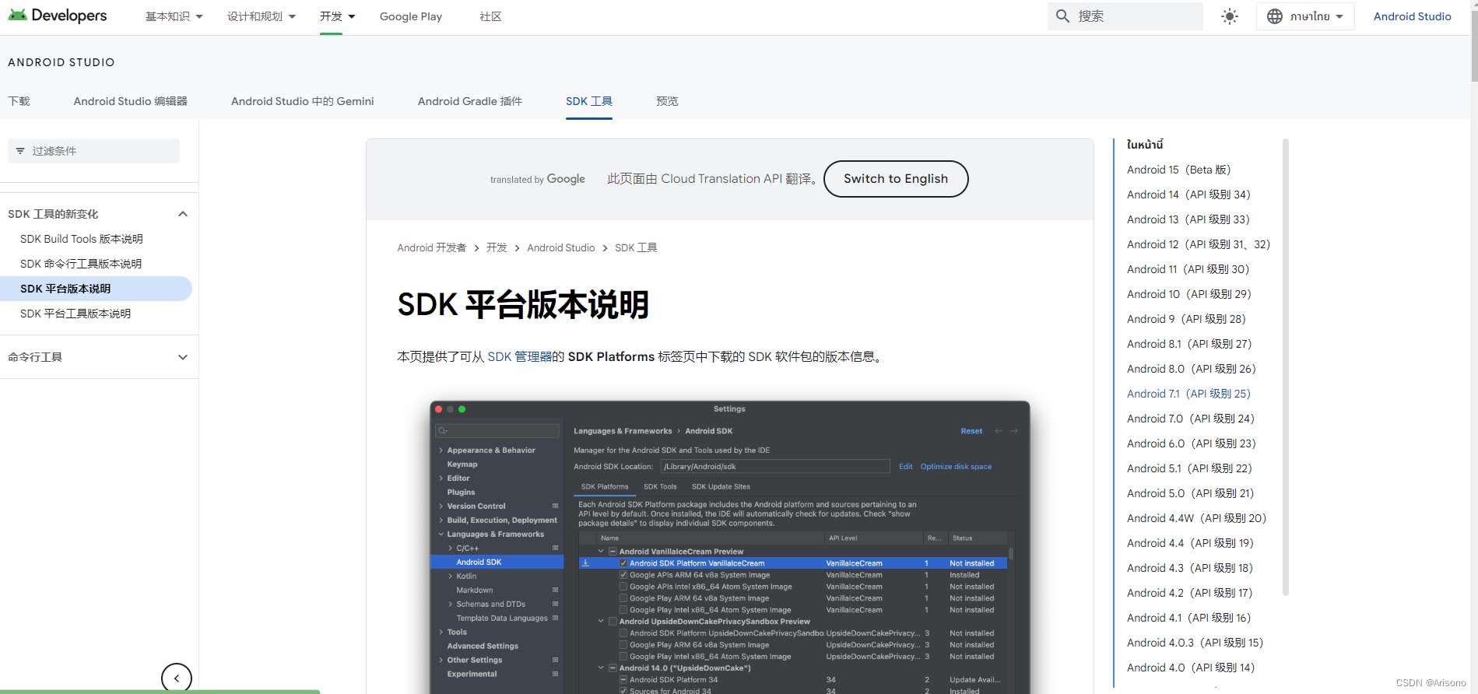Click the SDK 工具 breadcrumb link
Screen dimensions: 1478x694
click(636, 247)
